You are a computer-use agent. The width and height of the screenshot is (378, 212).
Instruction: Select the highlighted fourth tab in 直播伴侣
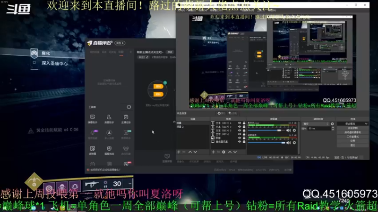[121, 52]
